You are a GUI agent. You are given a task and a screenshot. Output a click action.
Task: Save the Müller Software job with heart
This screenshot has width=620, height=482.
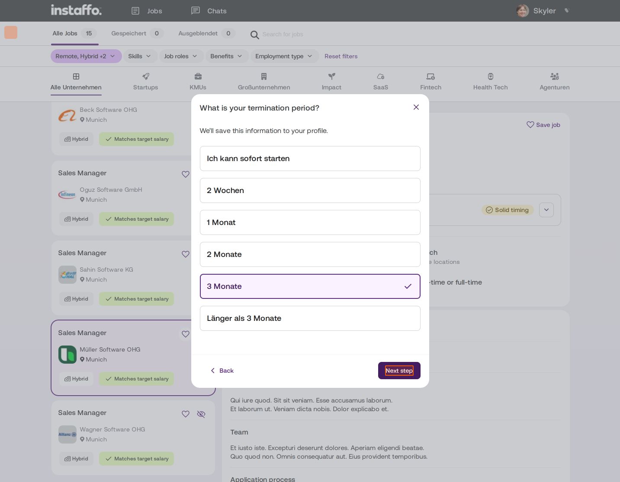click(186, 334)
